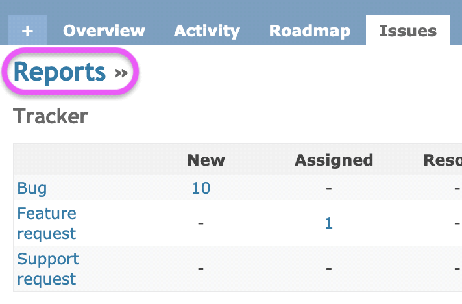Open the Reports link
Image resolution: width=462 pixels, height=304 pixels.
(60, 71)
